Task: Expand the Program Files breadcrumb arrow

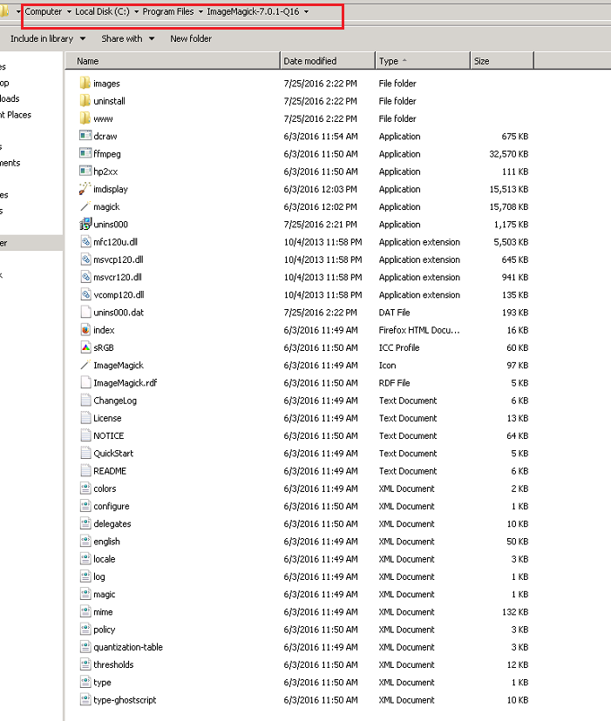Action: [200, 12]
